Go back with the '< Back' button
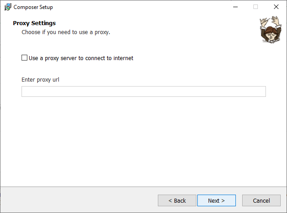287x213 pixels. [177, 200]
